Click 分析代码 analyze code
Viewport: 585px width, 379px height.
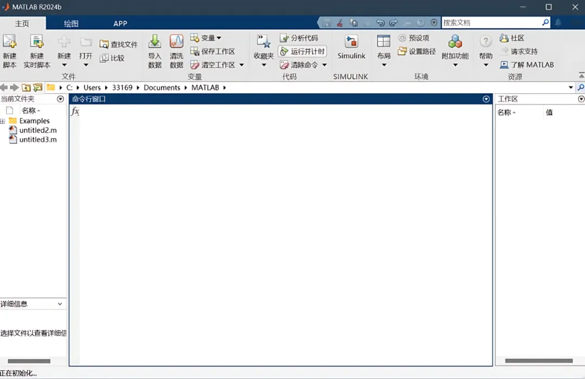299,38
